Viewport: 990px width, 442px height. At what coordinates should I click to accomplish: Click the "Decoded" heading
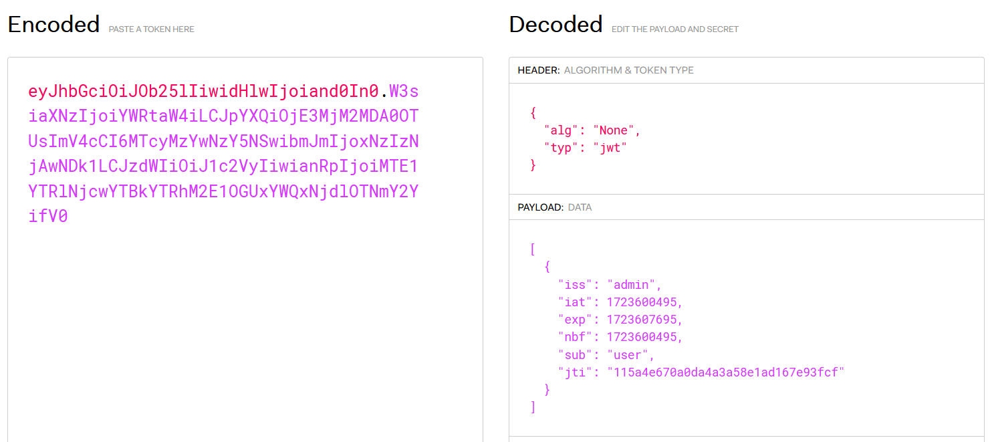(555, 25)
